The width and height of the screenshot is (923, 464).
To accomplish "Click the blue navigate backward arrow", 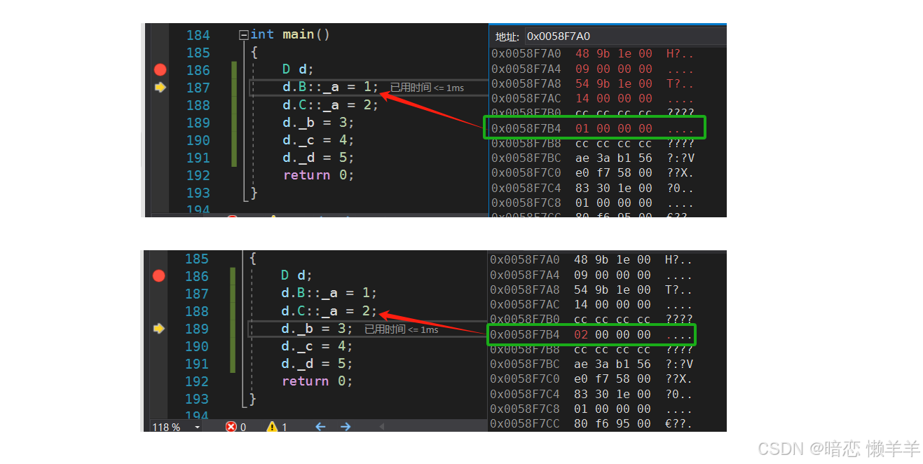I will pyautogui.click(x=320, y=427).
